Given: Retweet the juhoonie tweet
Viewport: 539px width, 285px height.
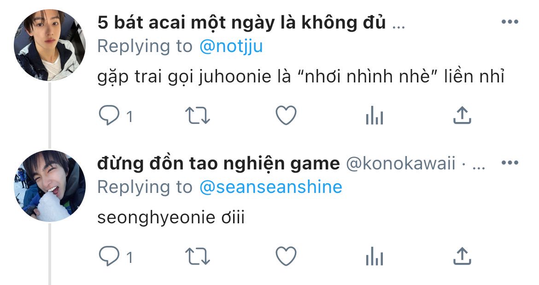Looking at the screenshot, I should click(x=197, y=116).
